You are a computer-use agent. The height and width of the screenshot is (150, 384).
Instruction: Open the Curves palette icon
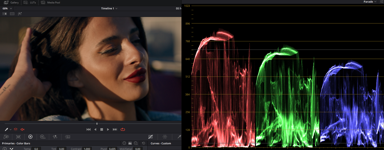pyautogui.click(x=151, y=136)
